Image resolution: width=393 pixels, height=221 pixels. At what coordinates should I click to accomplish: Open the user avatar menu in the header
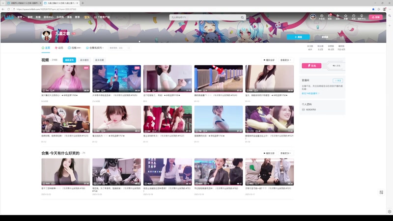tap(313, 17)
